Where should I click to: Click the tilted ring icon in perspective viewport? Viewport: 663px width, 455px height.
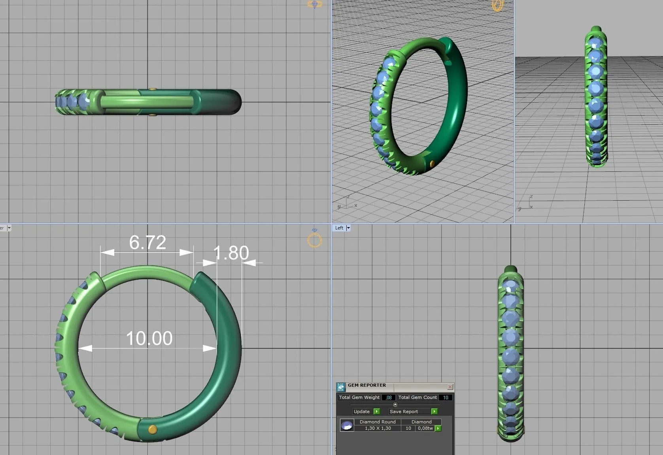coord(497,5)
